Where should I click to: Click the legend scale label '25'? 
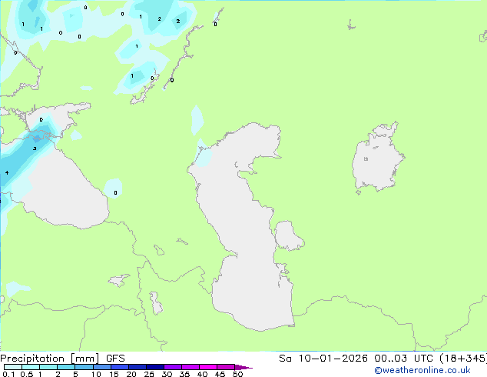[149, 374]
